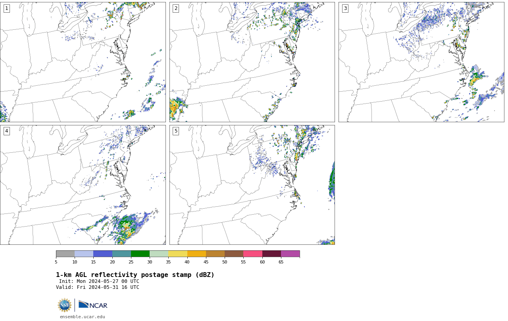Click the blue 15-20 dBZ swatch
The width and height of the screenshot is (508, 321).
tap(103, 254)
